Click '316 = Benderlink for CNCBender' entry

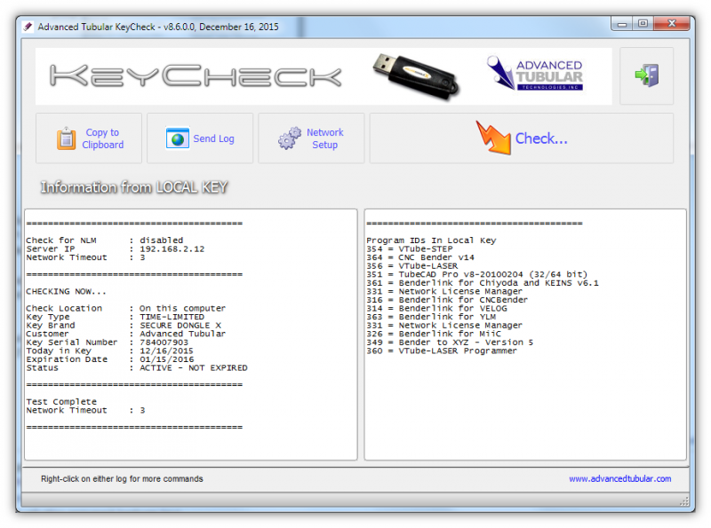coord(447,300)
